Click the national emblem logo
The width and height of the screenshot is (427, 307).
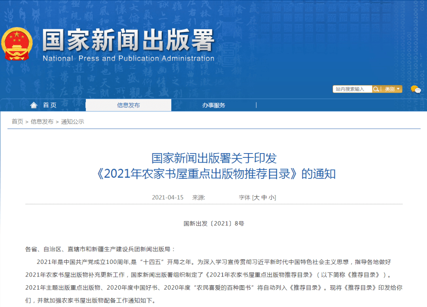coord(17,44)
